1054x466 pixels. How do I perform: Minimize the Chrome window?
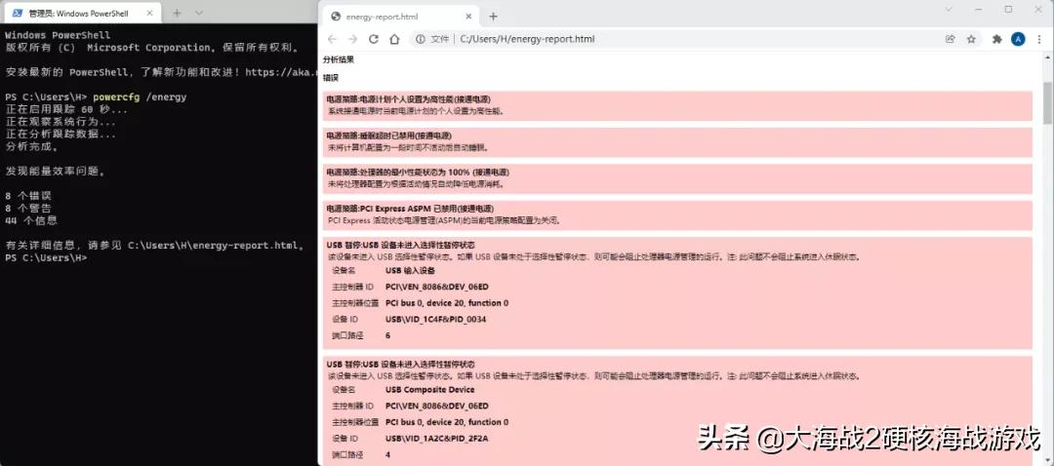979,10
